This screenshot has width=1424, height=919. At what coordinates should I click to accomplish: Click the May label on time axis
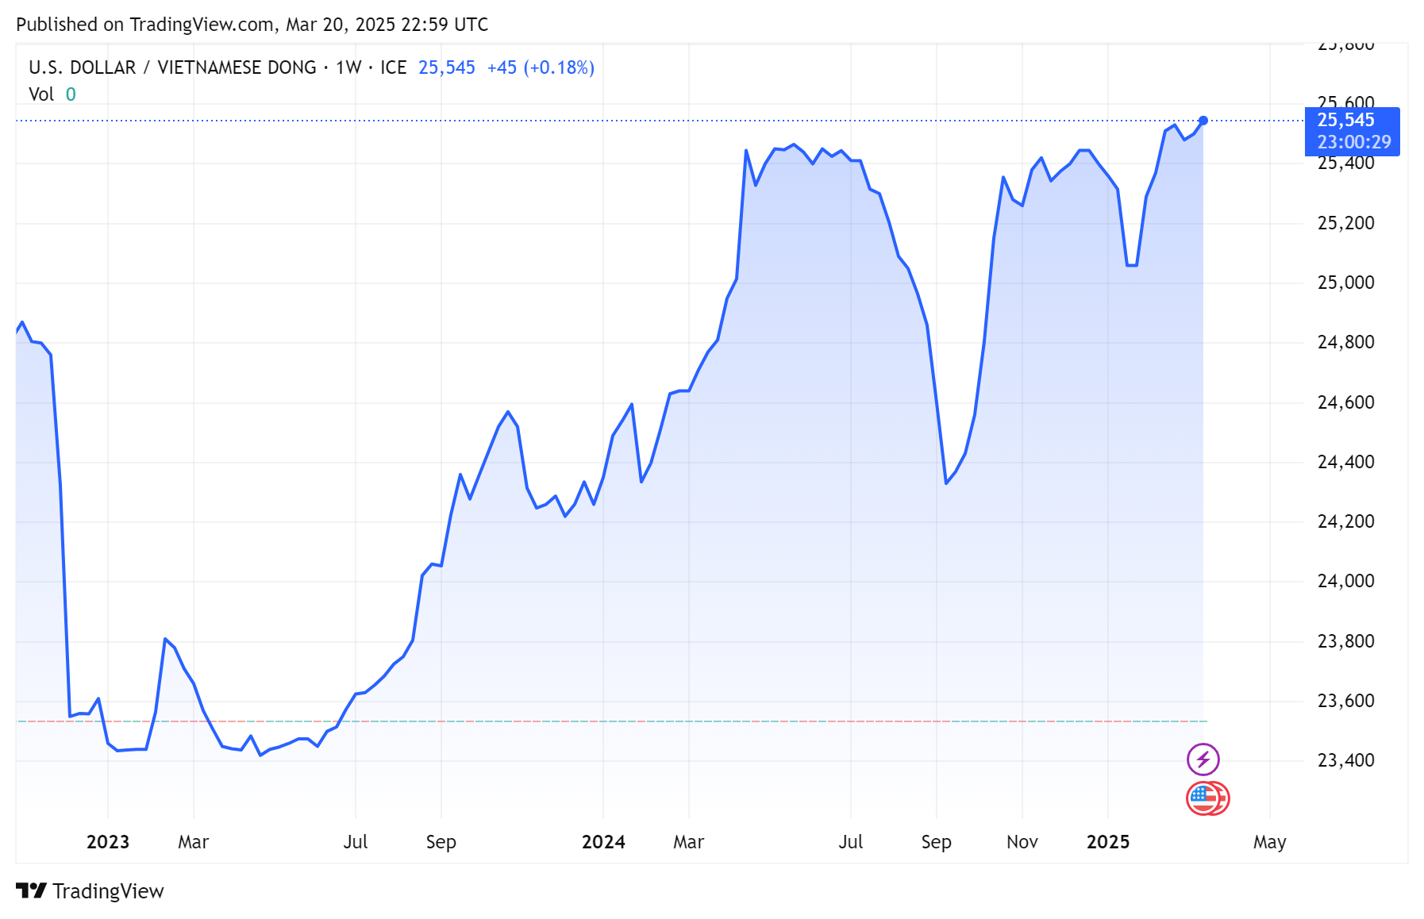click(1269, 842)
